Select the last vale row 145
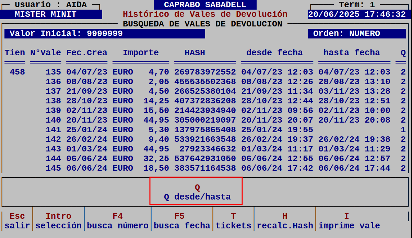This screenshot has width=412, height=238. (137, 168)
